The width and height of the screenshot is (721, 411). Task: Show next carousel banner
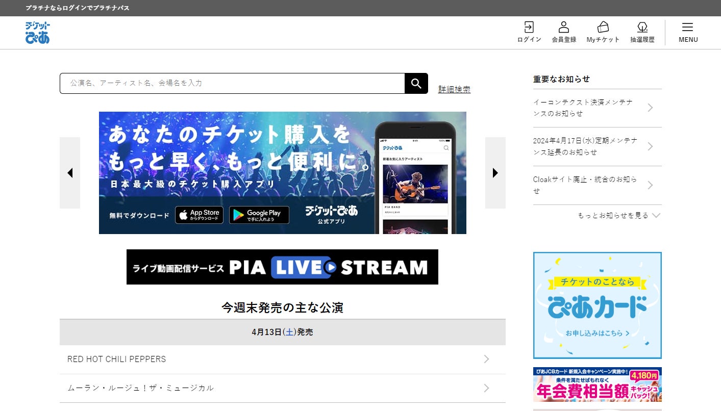(x=495, y=173)
